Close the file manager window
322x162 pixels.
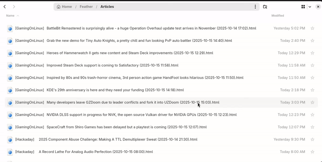point(318,7)
